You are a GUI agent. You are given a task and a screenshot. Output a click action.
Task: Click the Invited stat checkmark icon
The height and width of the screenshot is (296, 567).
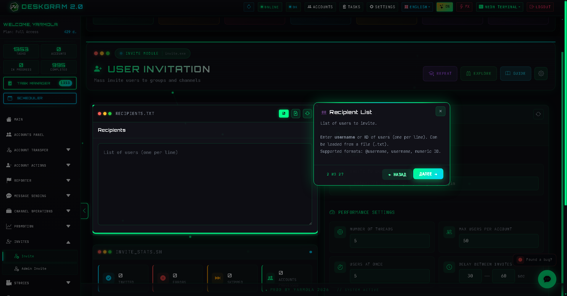pyautogui.click(x=109, y=278)
